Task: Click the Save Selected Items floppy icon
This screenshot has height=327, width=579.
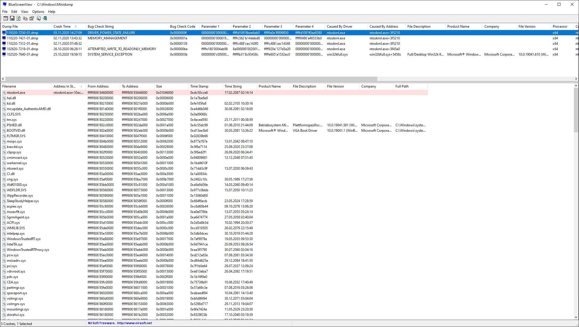Action: [12, 18]
